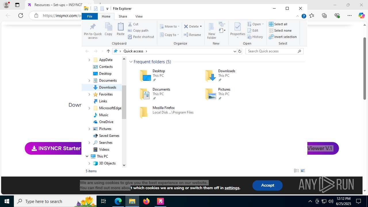The height and width of the screenshot is (207, 368).
Task: Click Invert selection in ribbon
Action: (x=283, y=37)
